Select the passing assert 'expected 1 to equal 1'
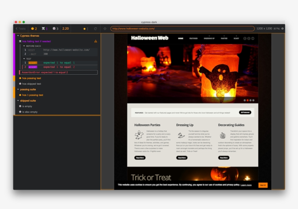This screenshot has width=298, height=209. [60, 63]
